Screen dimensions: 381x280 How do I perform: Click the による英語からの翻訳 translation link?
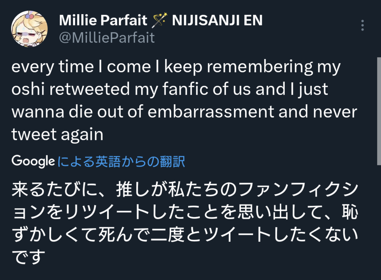(x=121, y=161)
